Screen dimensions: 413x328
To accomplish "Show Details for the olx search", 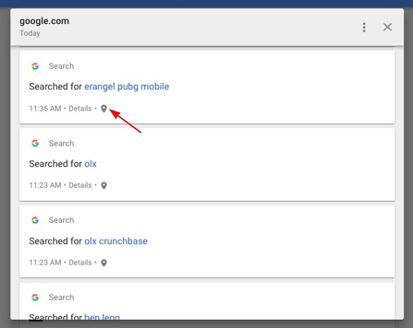I will tap(80, 185).
